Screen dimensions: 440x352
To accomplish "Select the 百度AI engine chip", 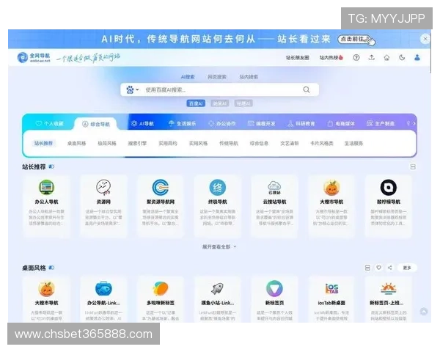I will (x=196, y=103).
